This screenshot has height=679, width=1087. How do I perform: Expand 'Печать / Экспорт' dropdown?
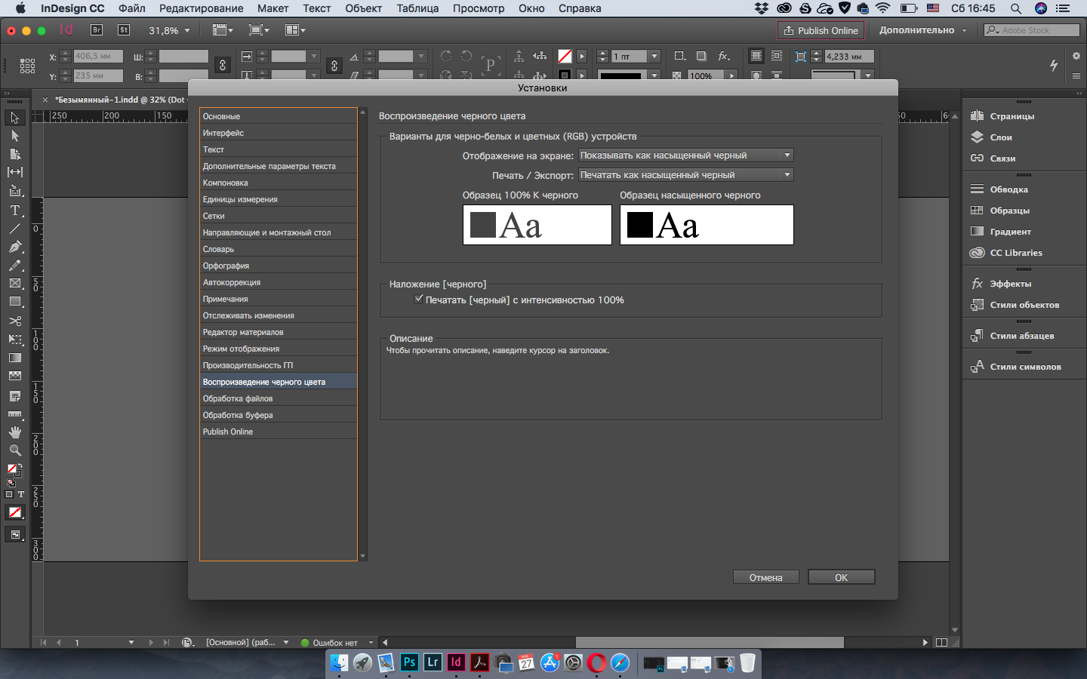click(x=685, y=175)
